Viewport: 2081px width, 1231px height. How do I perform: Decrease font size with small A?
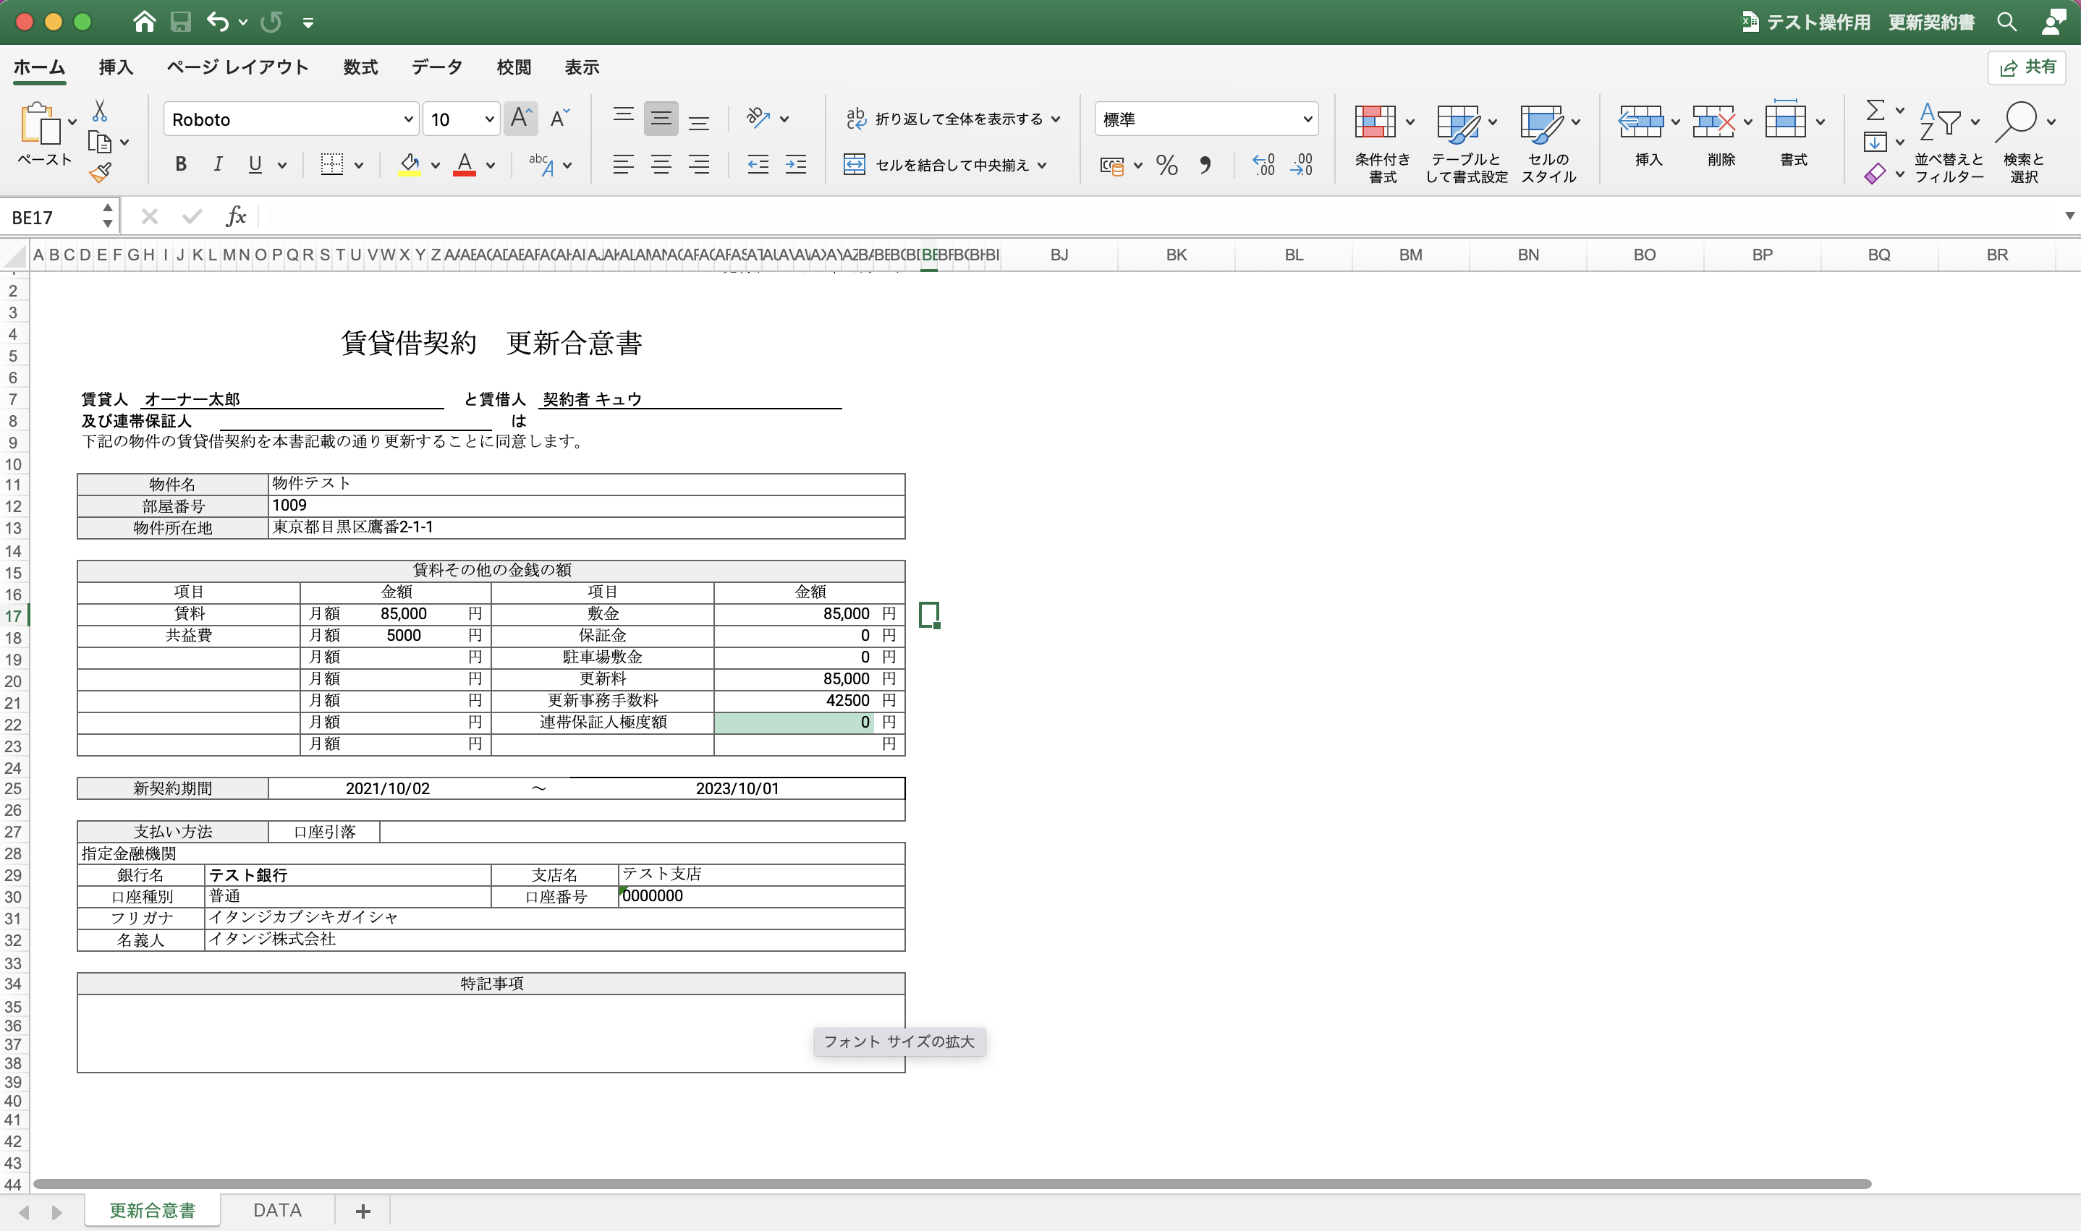(x=560, y=119)
